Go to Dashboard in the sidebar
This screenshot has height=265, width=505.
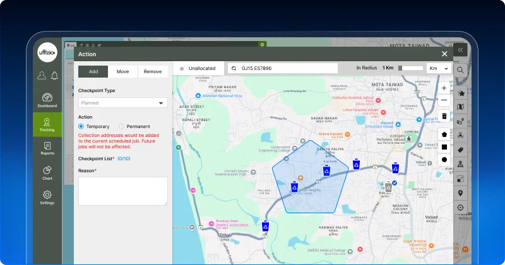tap(47, 100)
